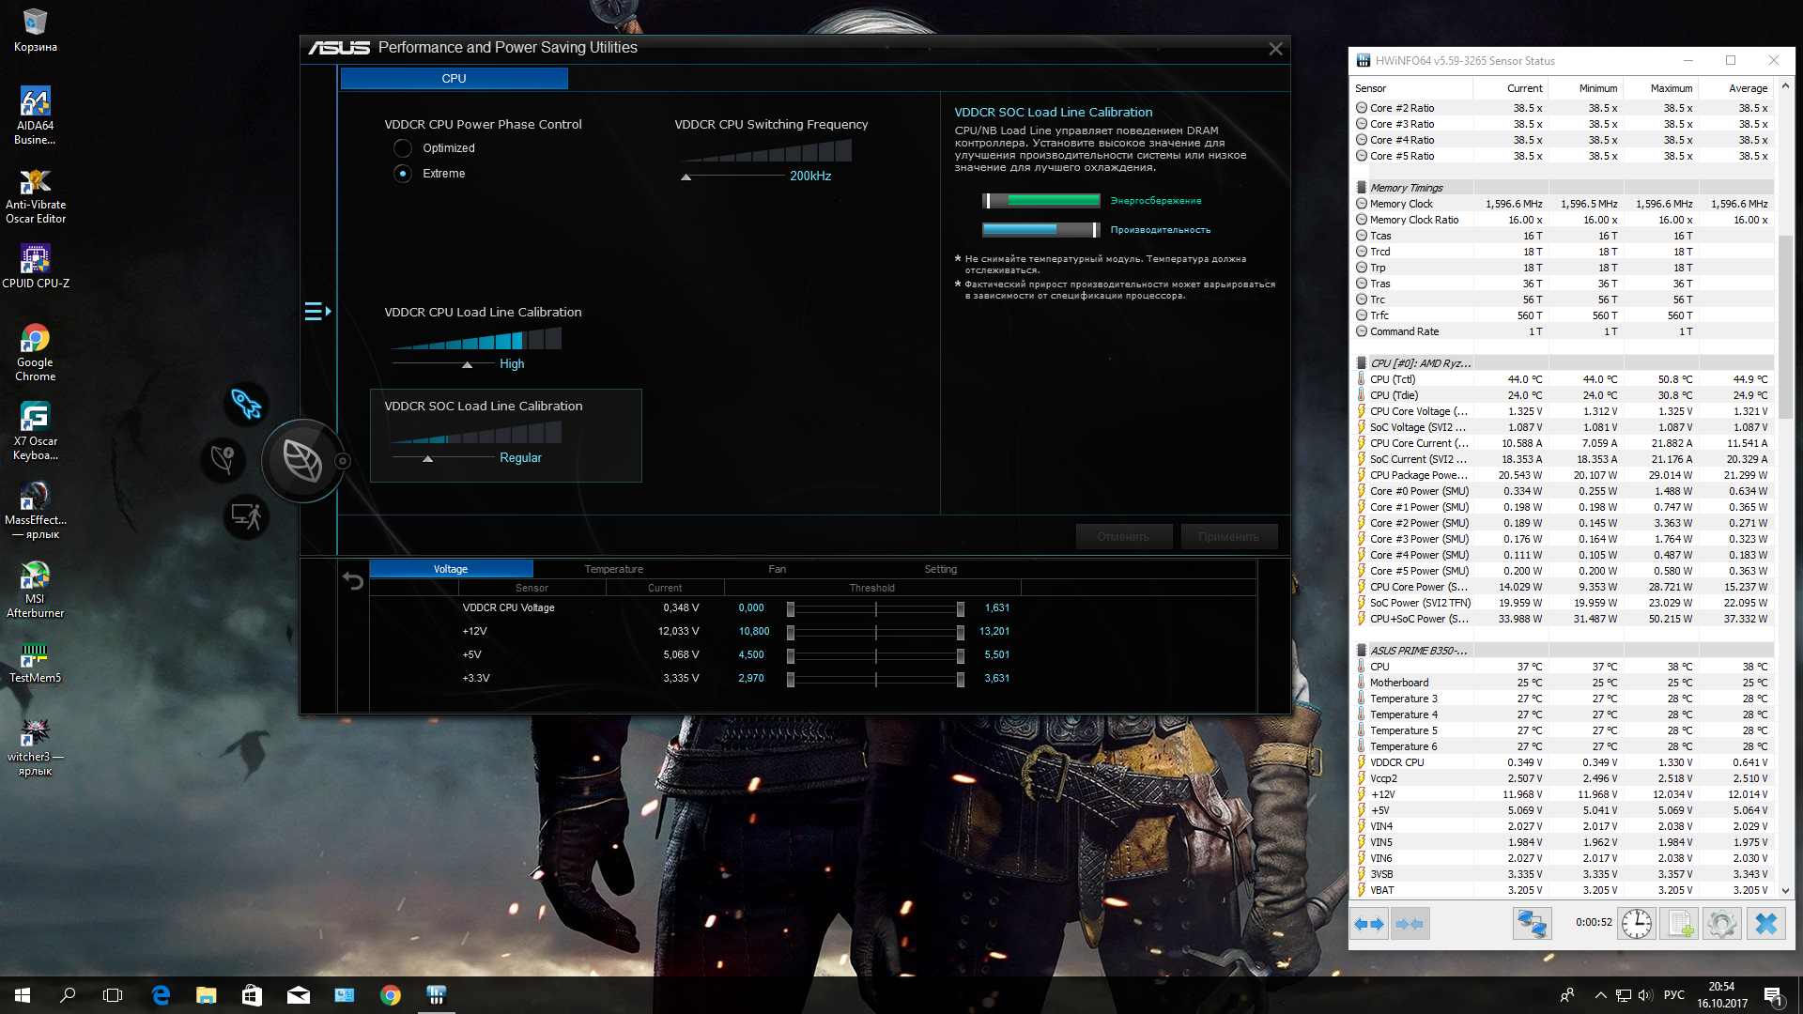Click the undo arrow beside Voltage tab
The width and height of the screenshot is (1803, 1014).
[x=353, y=581]
